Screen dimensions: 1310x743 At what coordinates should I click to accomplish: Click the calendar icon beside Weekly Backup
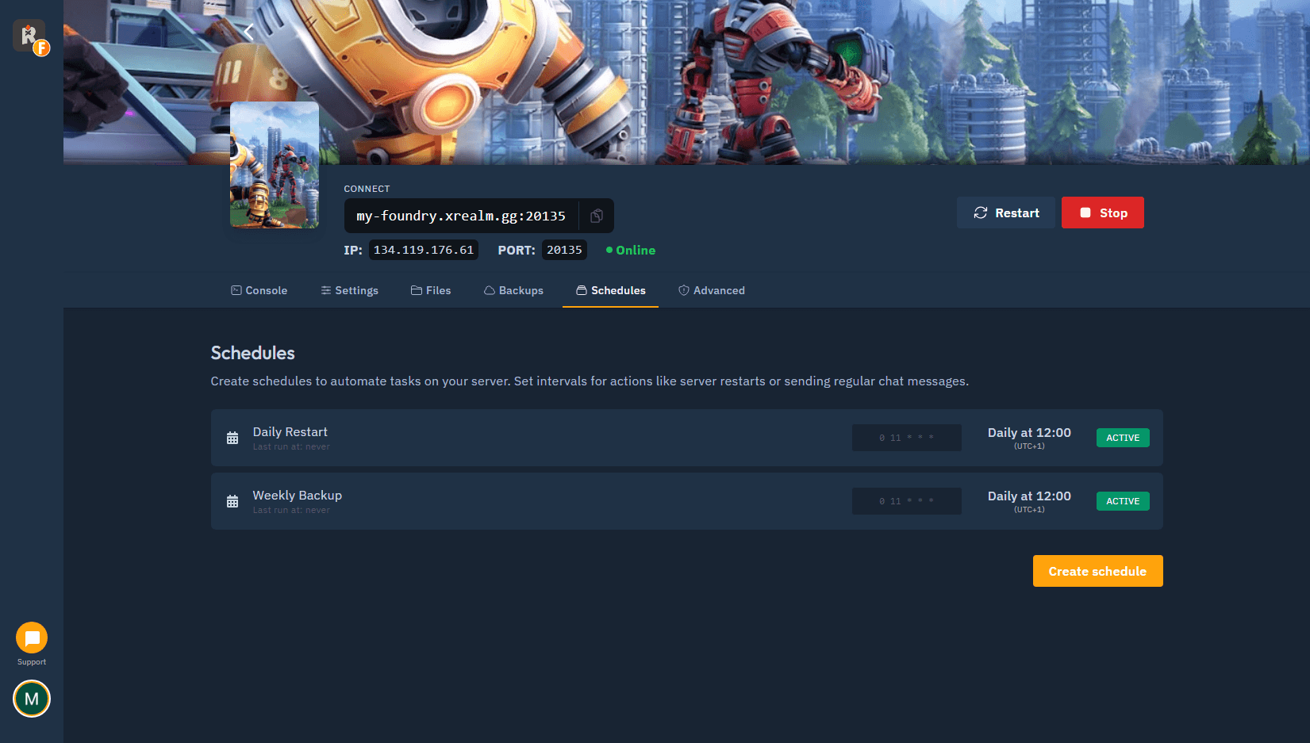click(232, 500)
